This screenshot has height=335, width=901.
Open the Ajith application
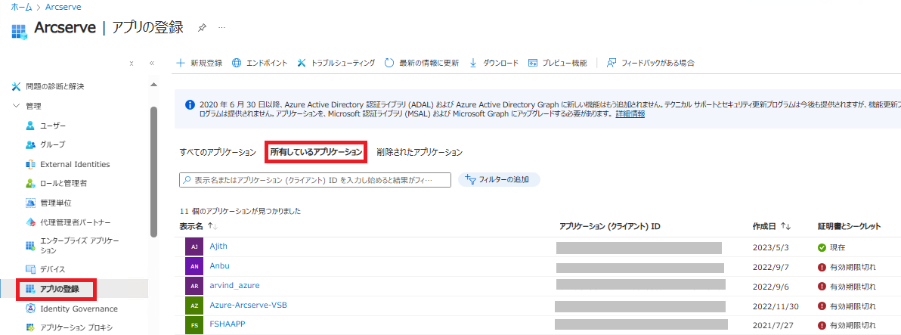[219, 246]
